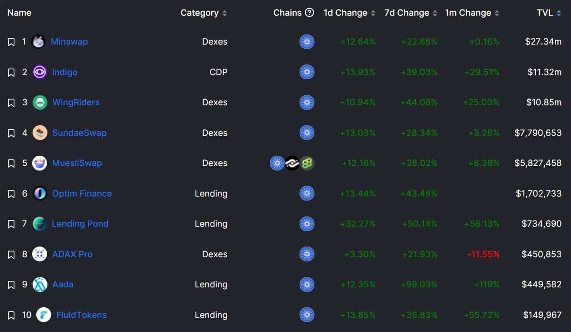The width and height of the screenshot is (571, 332).
Task: Click the Chains help question mark icon
Action: tap(309, 13)
